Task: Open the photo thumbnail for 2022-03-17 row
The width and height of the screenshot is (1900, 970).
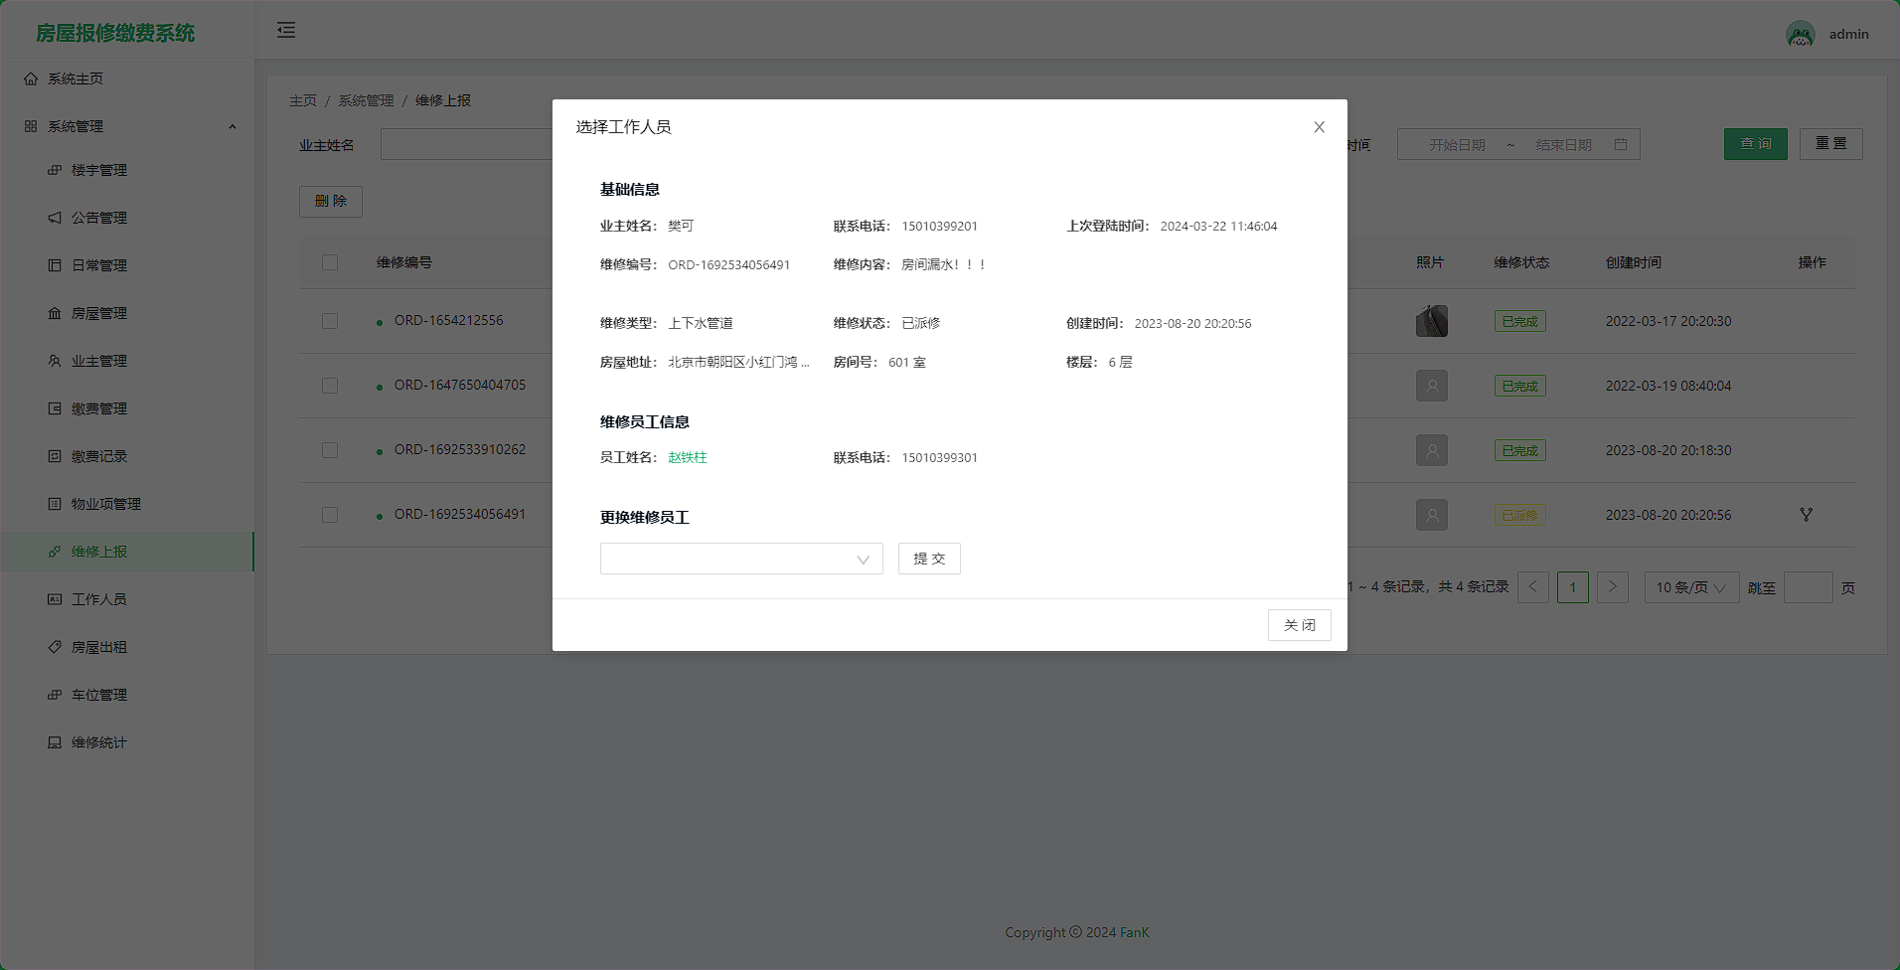Action: click(1432, 321)
